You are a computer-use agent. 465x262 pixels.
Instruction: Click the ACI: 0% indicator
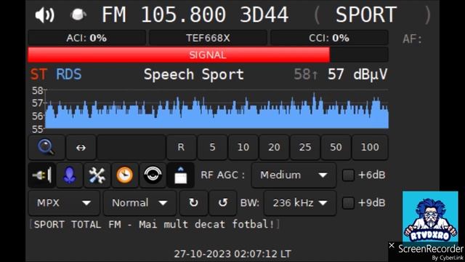[x=86, y=38]
